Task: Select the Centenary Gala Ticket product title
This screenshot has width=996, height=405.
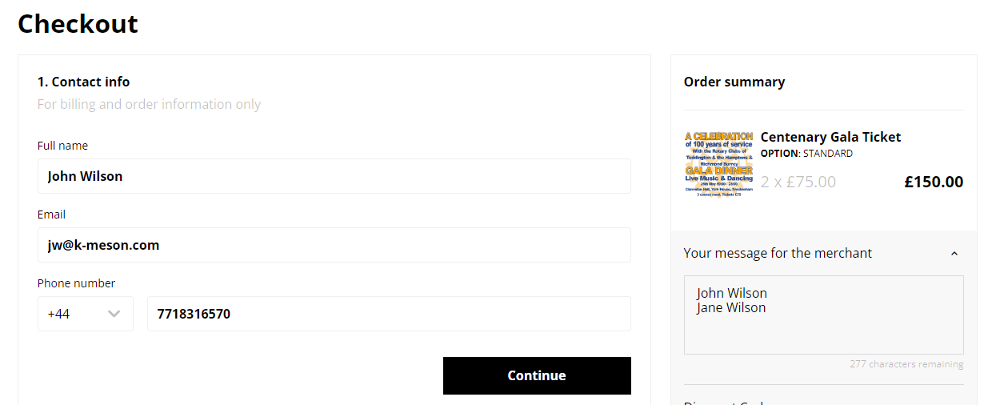Action: [830, 137]
